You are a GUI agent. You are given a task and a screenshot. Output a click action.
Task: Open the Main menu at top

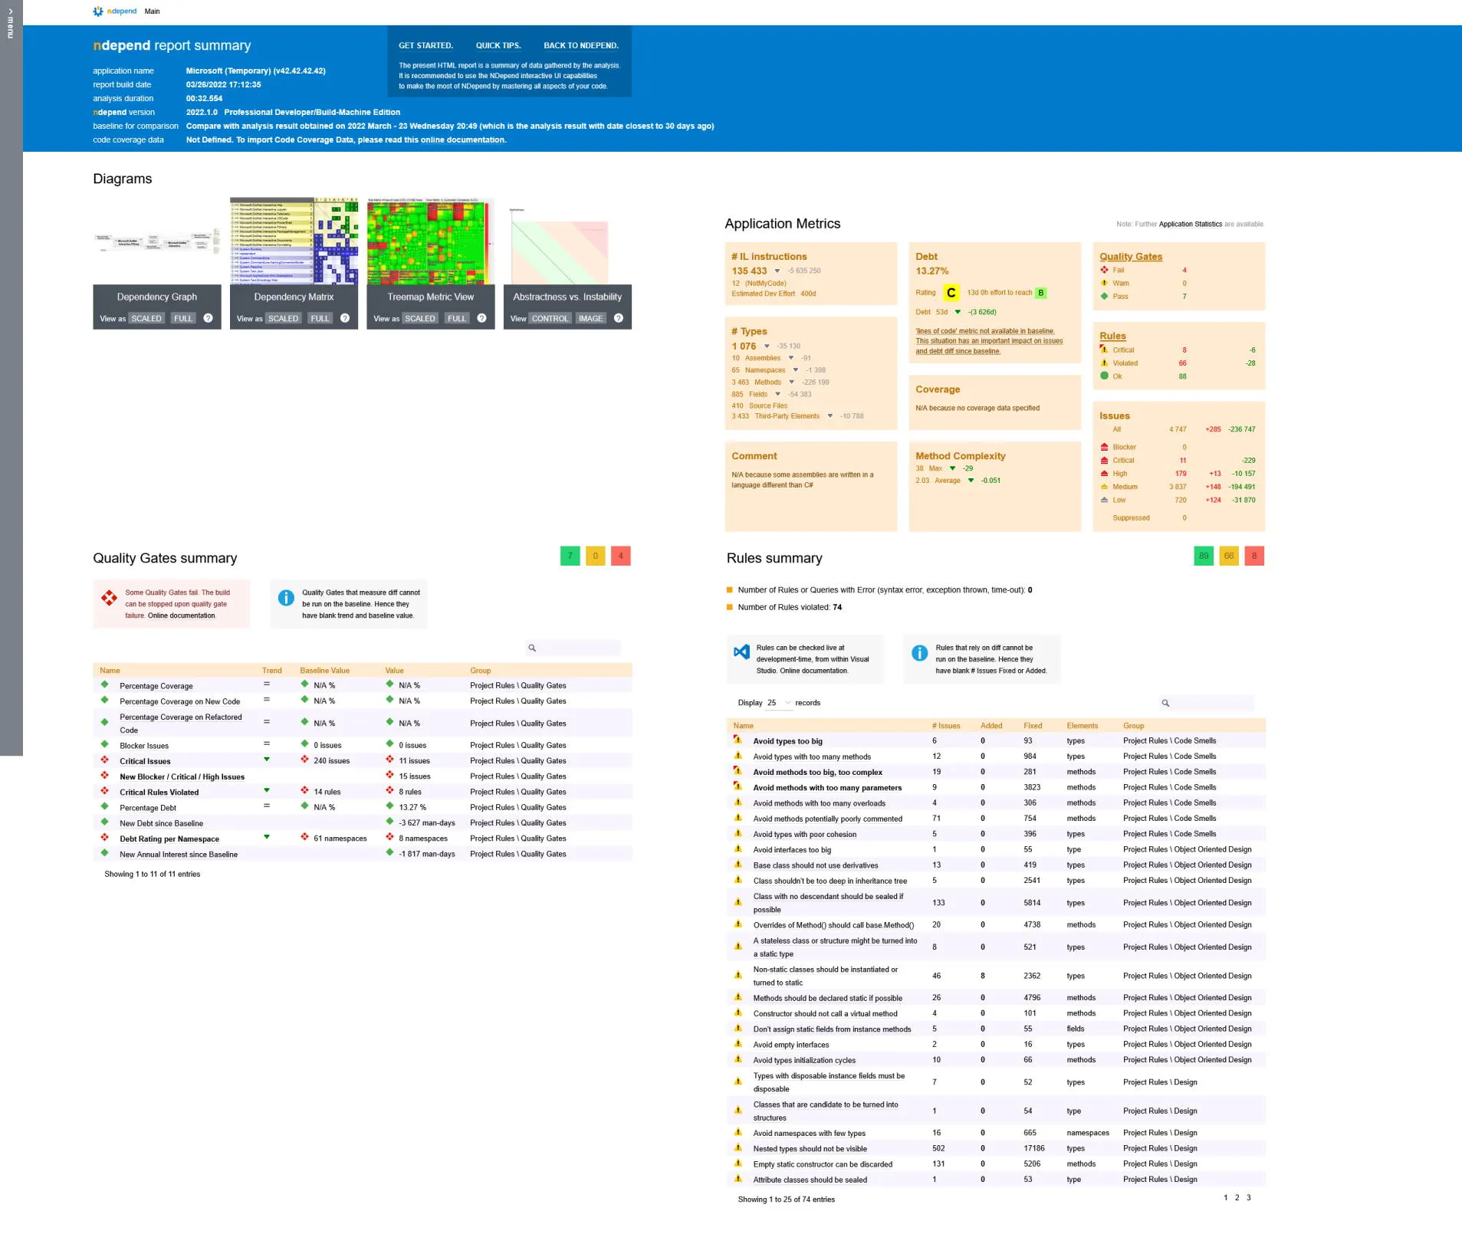point(152,11)
